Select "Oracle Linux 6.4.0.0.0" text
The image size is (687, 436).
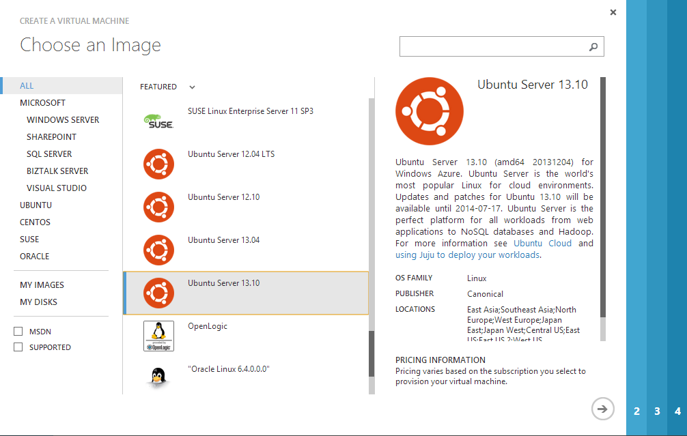tap(229, 369)
